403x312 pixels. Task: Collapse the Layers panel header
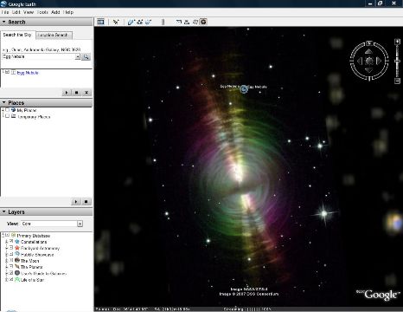pos(46,211)
